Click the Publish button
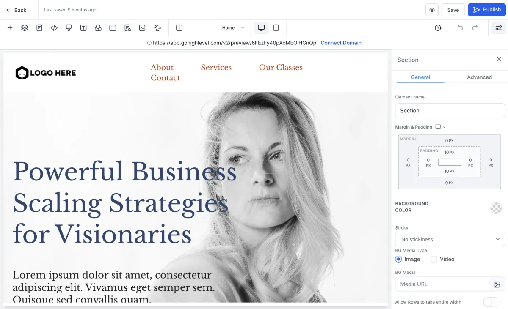The width and height of the screenshot is (508, 309). coord(487,10)
